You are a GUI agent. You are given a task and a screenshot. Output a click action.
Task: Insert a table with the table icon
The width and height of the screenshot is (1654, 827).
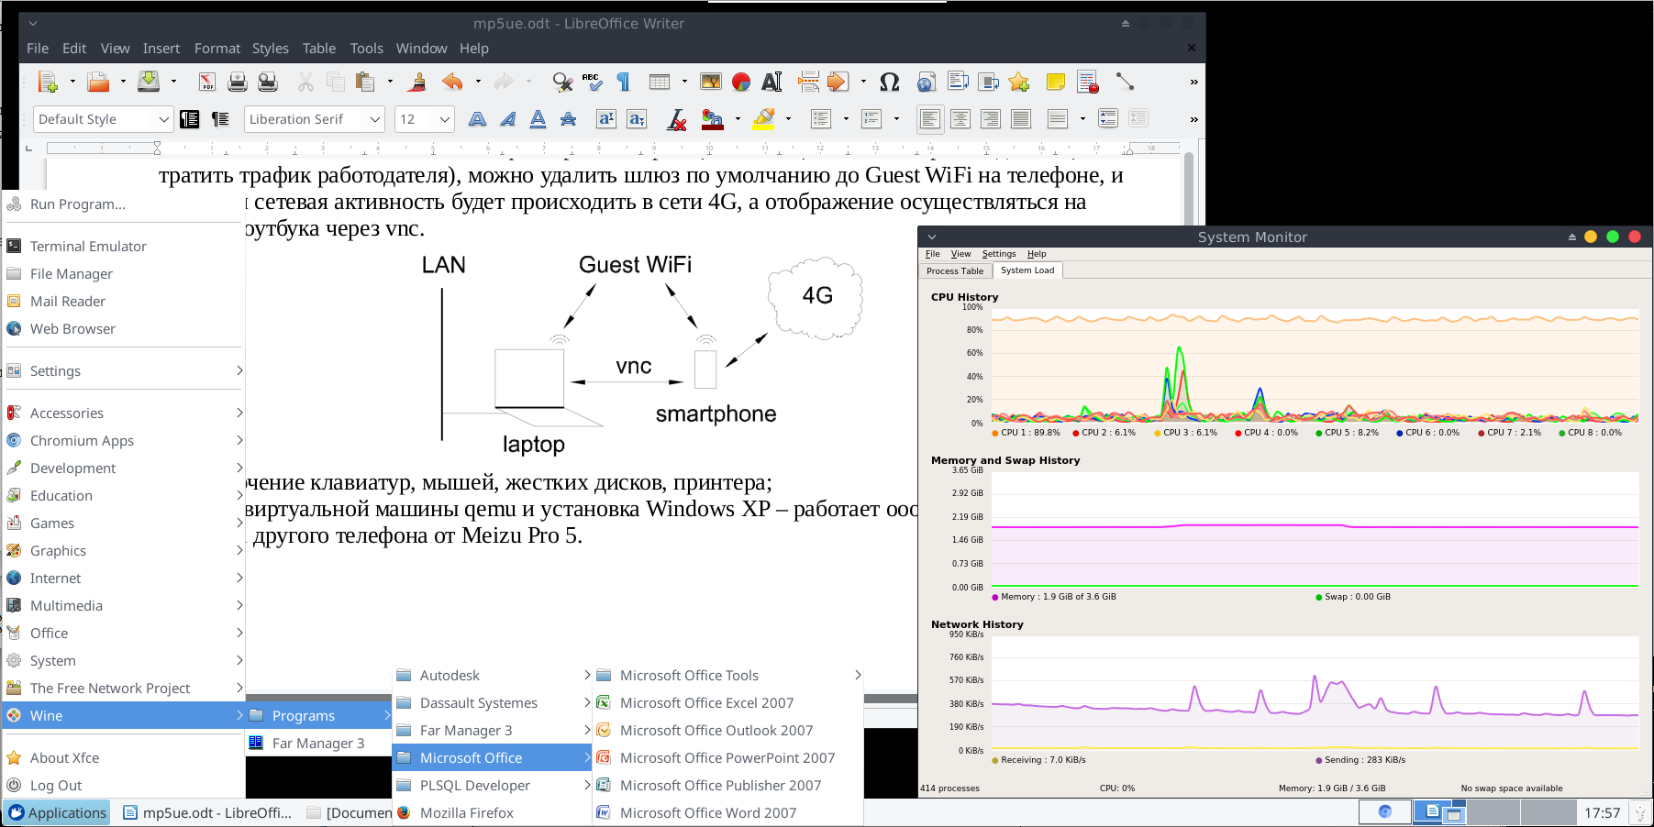(660, 82)
